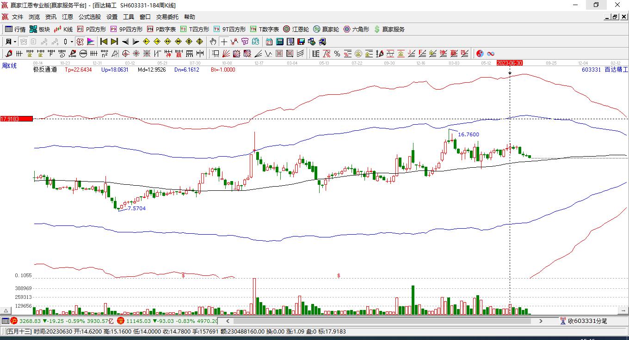629x340 pixels.
Task: Launch the 赢家轮 wheel tool
Action: (326, 29)
